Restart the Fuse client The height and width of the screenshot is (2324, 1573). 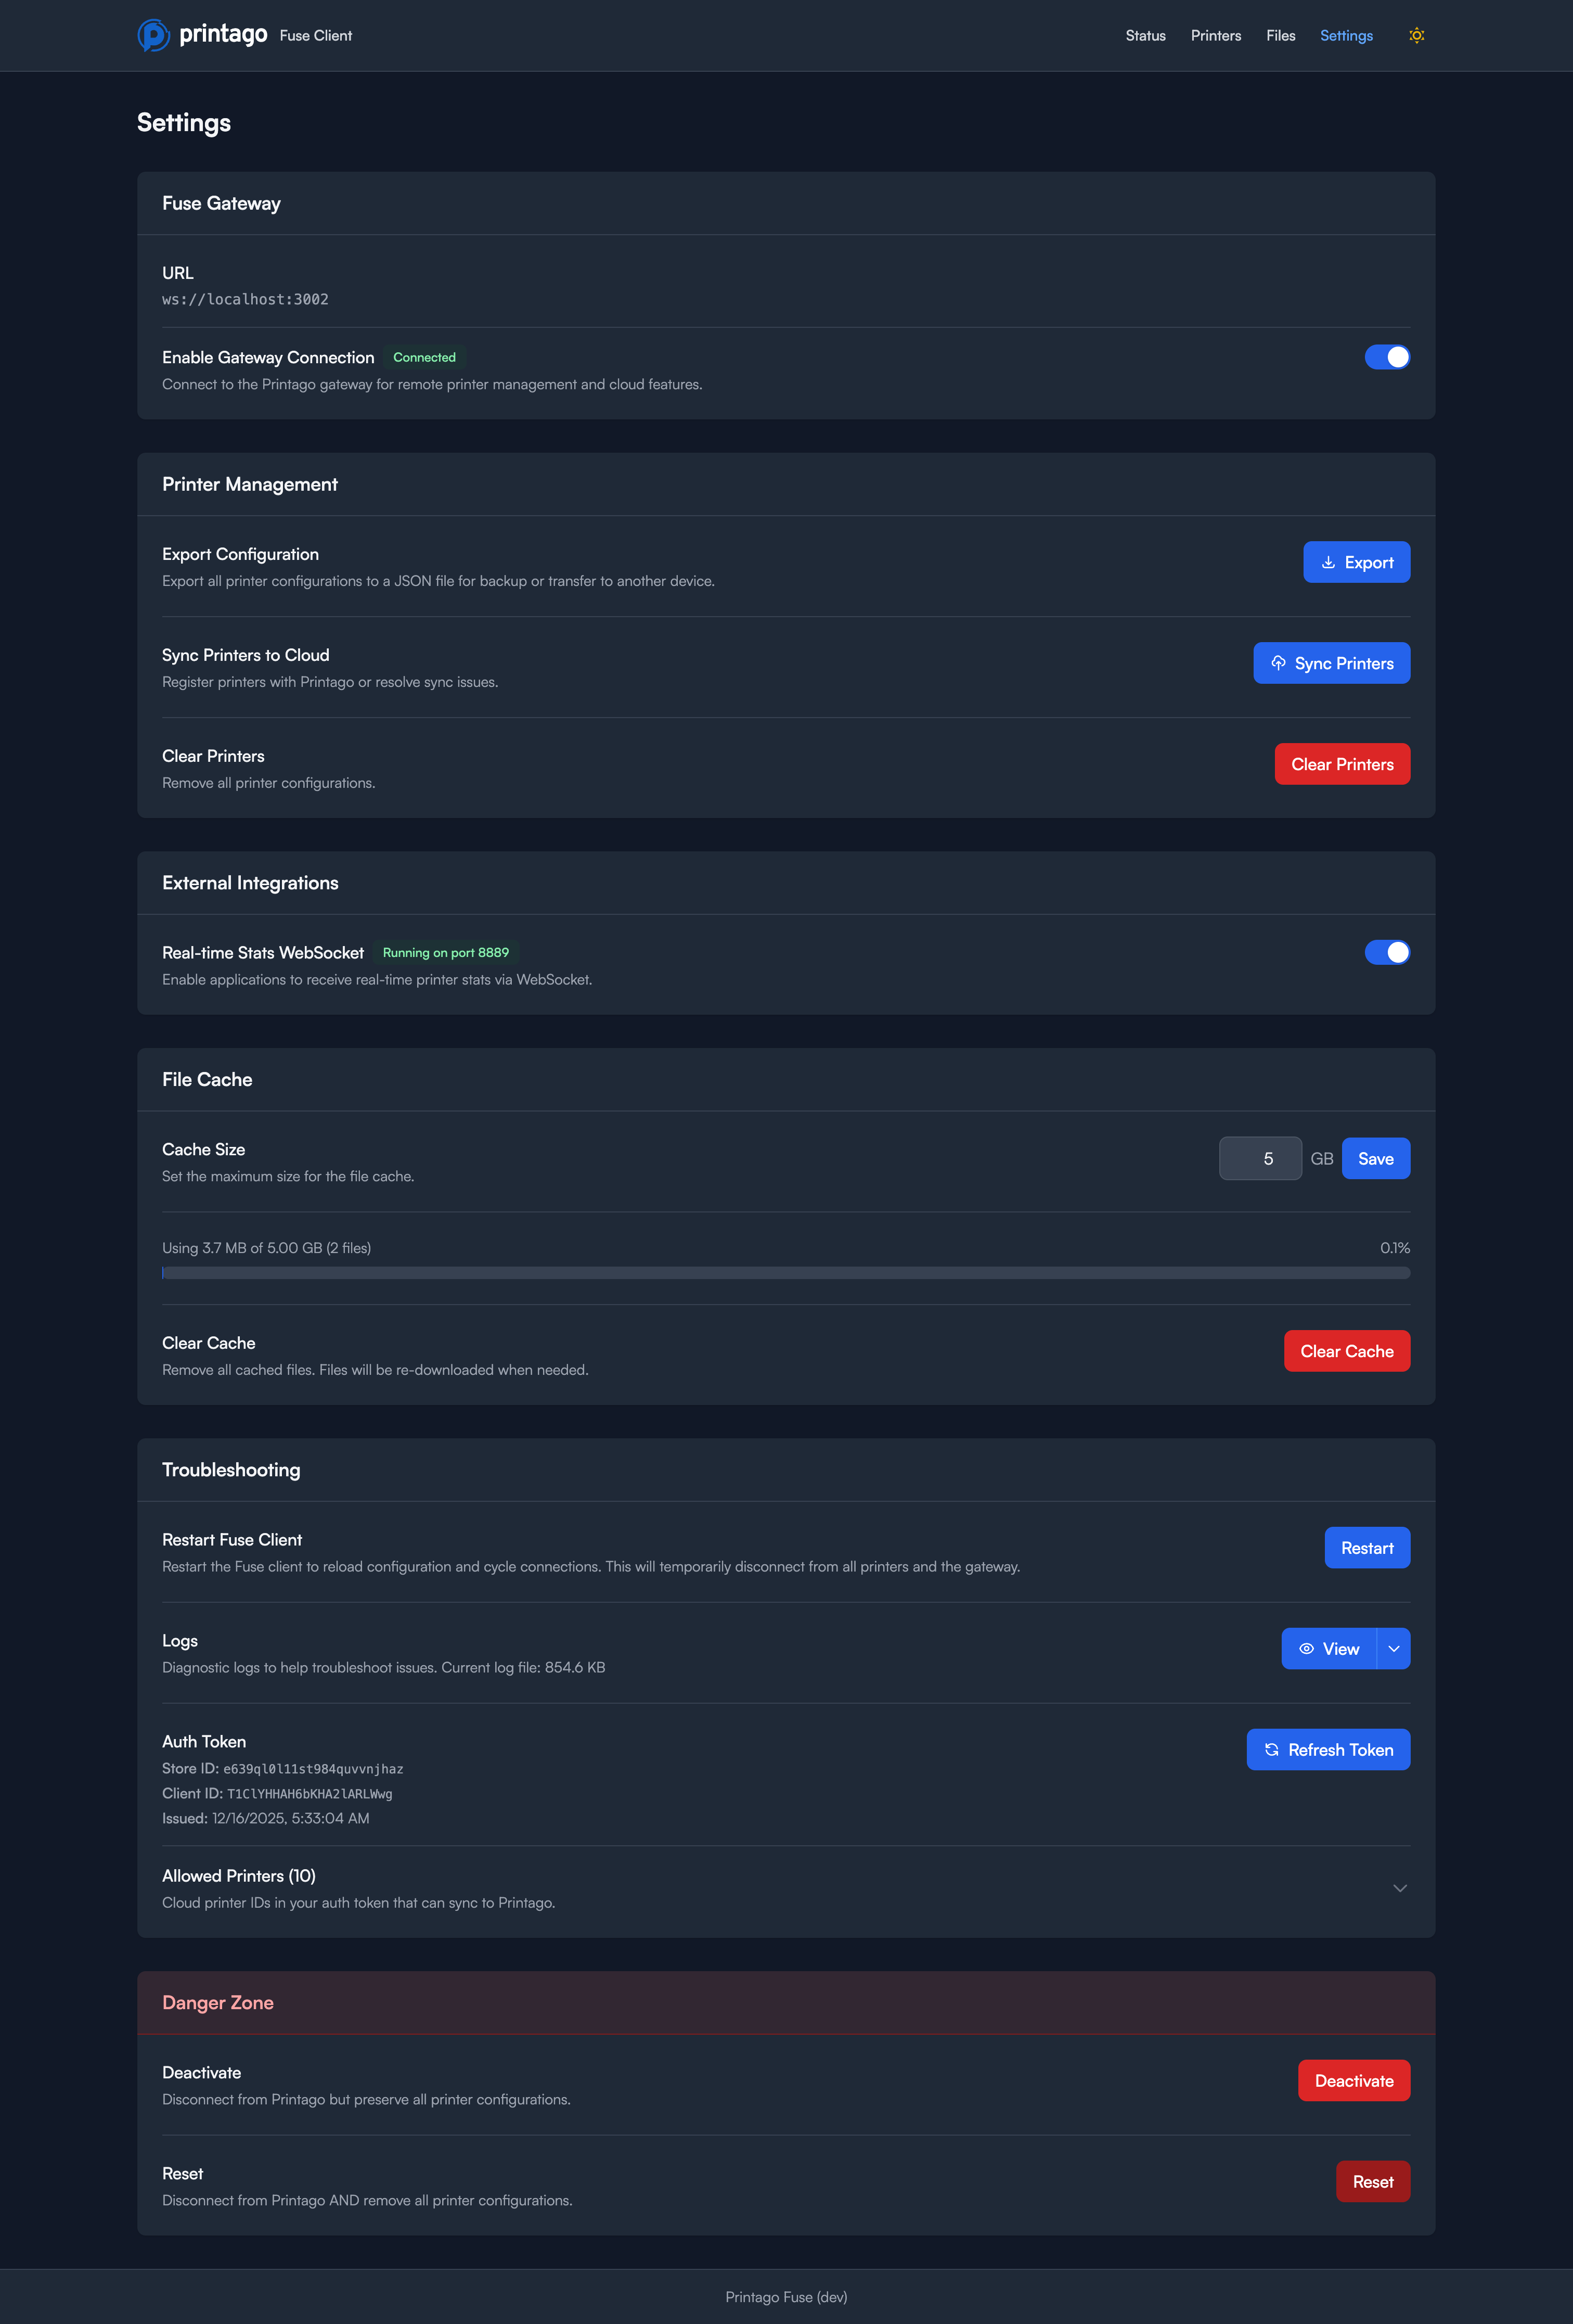(x=1366, y=1547)
